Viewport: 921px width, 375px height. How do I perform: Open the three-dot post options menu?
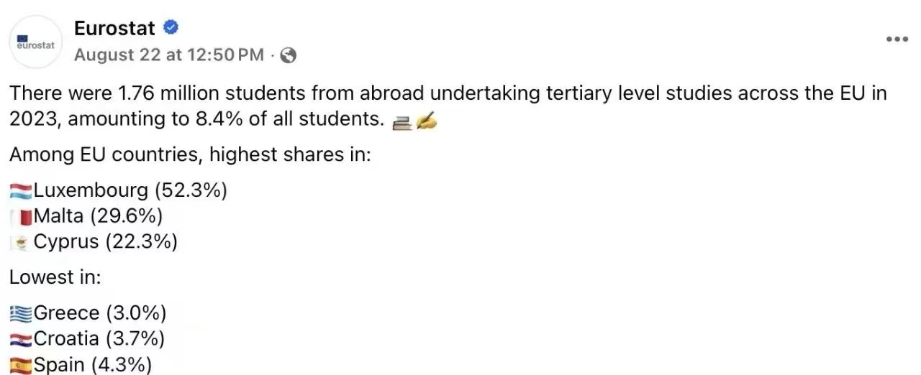pyautogui.click(x=897, y=40)
